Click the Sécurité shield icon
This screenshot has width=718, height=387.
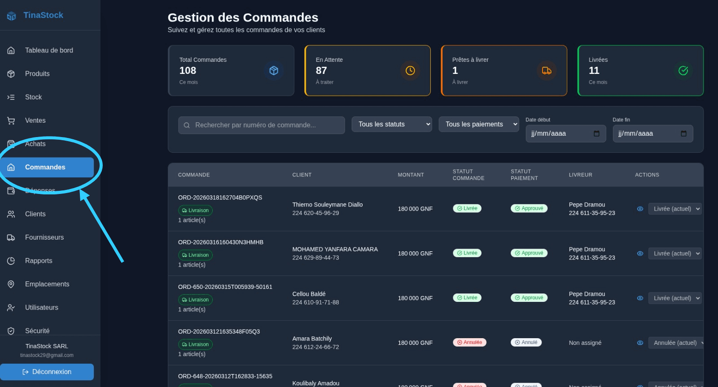click(11, 331)
